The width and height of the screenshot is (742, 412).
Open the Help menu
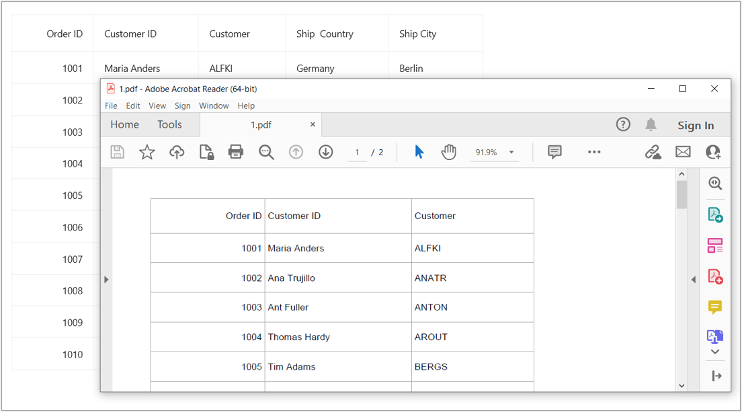[246, 106]
